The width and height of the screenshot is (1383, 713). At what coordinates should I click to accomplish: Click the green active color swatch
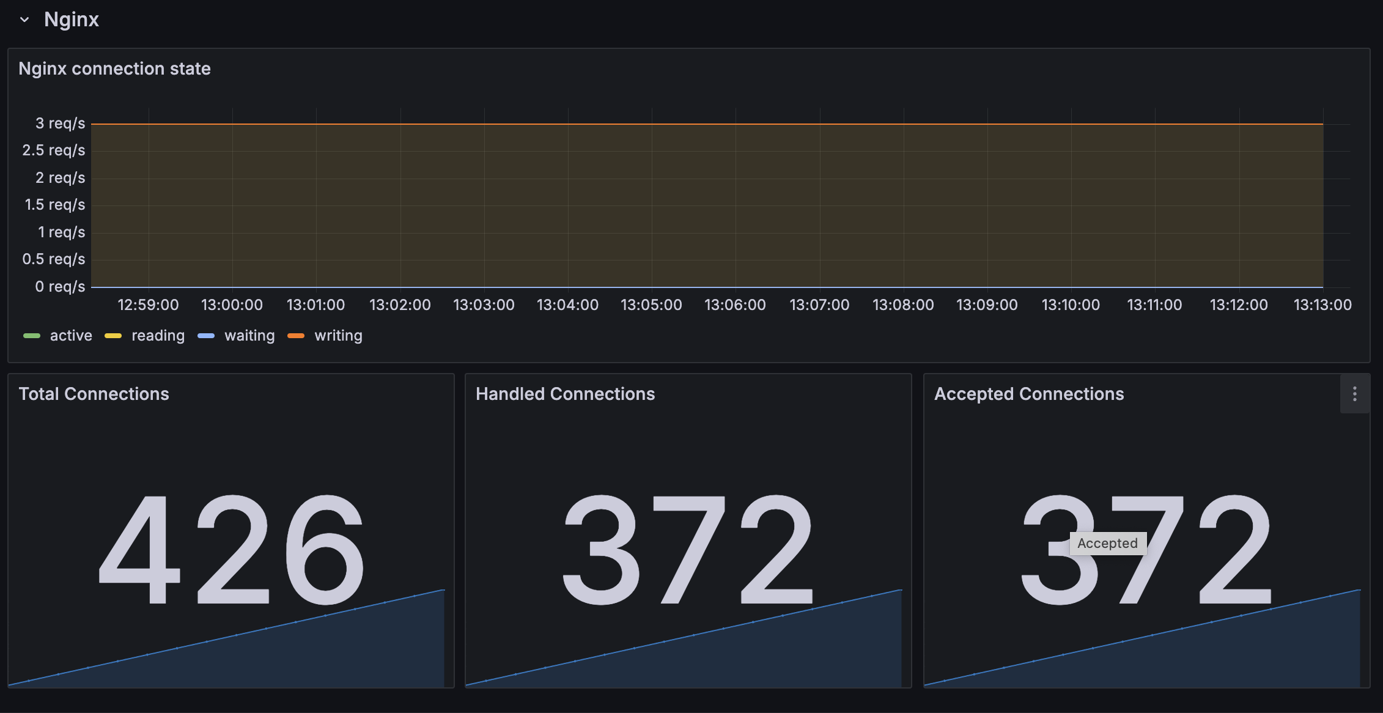32,336
